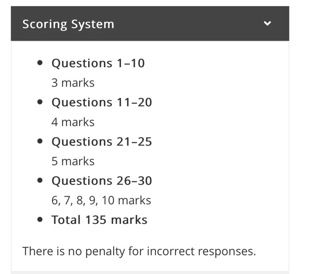Select the Questions 26–30 heading

102,181
